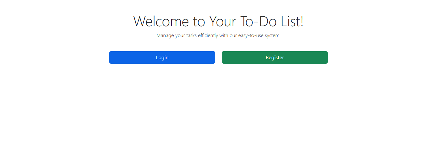The height and width of the screenshot is (167, 437).
Task: Click the word "Welcome" in the heading
Action: (161, 21)
